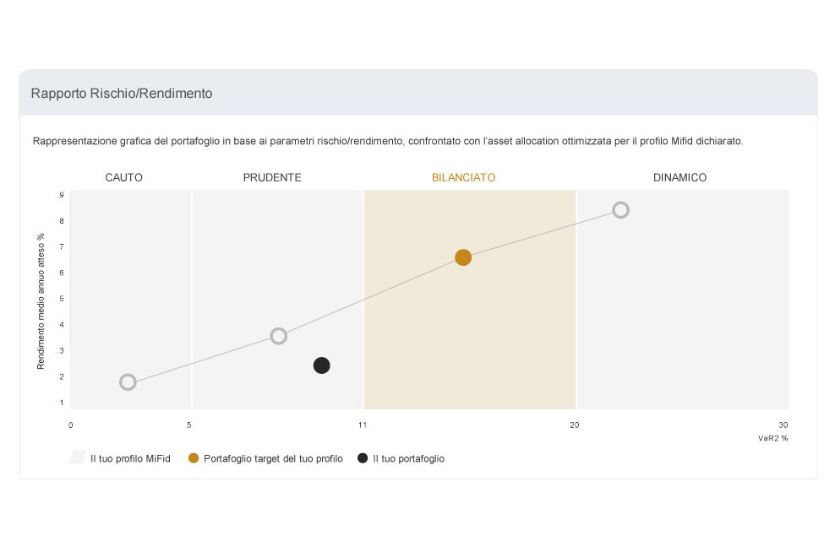The height and width of the screenshot is (557, 835).
Task: Select the CAUTO profile label
Action: coord(123,178)
